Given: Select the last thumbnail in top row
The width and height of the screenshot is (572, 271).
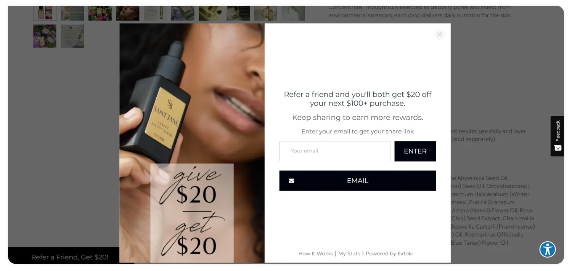Looking at the screenshot, I should (x=293, y=13).
